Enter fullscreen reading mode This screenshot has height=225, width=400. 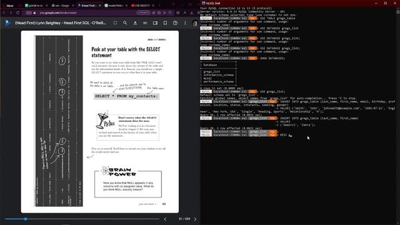tap(115, 23)
